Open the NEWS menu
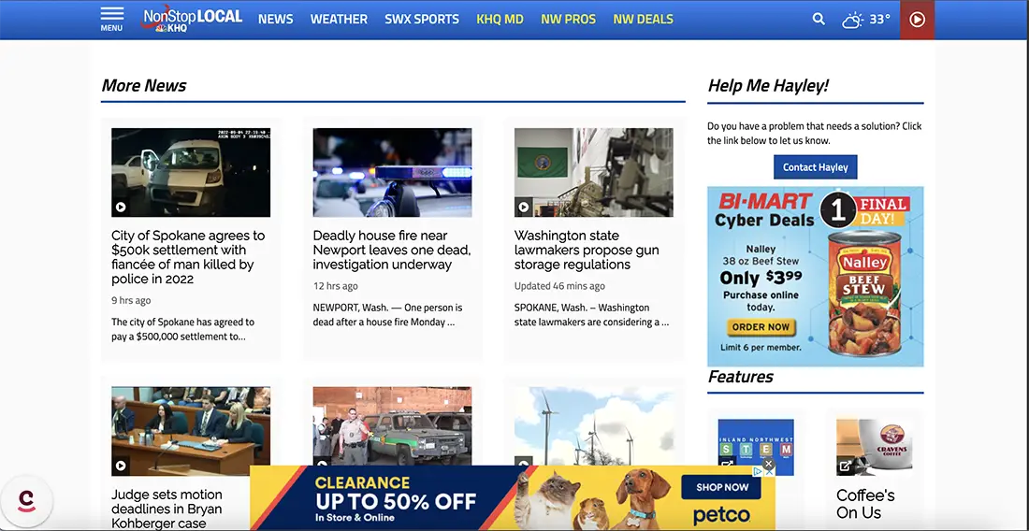1029x531 pixels. click(x=276, y=19)
